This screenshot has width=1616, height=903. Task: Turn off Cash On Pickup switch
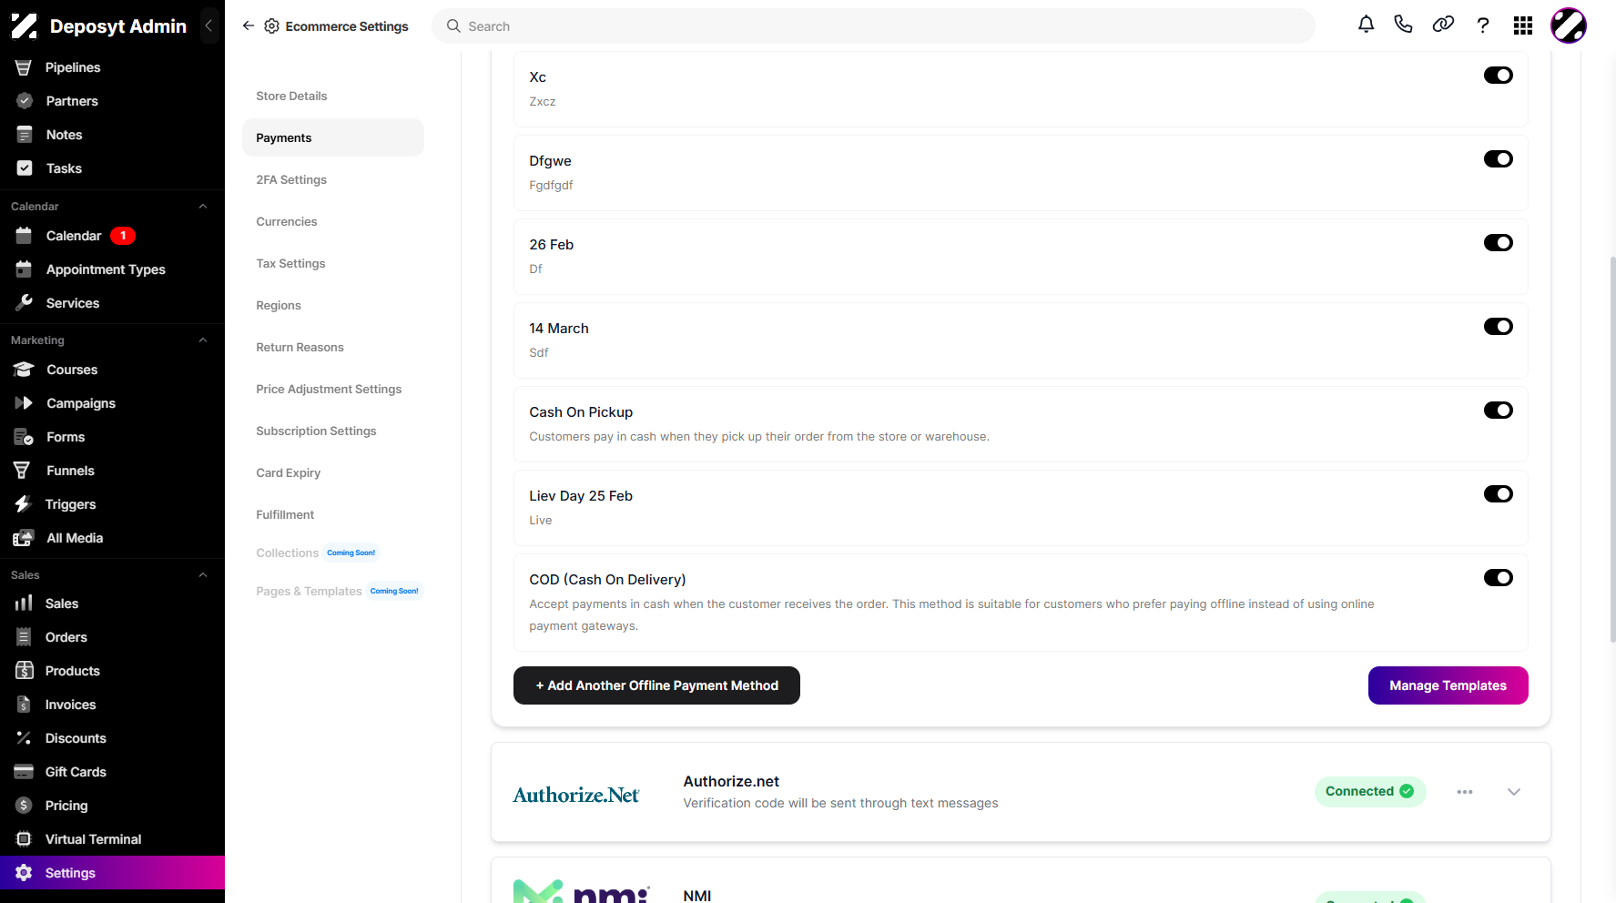(1499, 411)
